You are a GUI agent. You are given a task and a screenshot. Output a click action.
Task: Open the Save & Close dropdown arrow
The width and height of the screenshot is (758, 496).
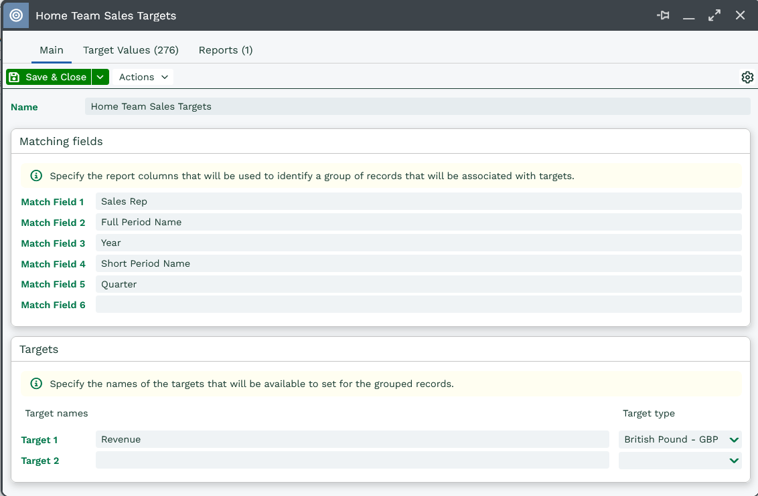point(100,78)
